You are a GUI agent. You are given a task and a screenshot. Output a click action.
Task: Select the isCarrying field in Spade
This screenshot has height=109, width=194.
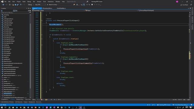tap(6, 15)
